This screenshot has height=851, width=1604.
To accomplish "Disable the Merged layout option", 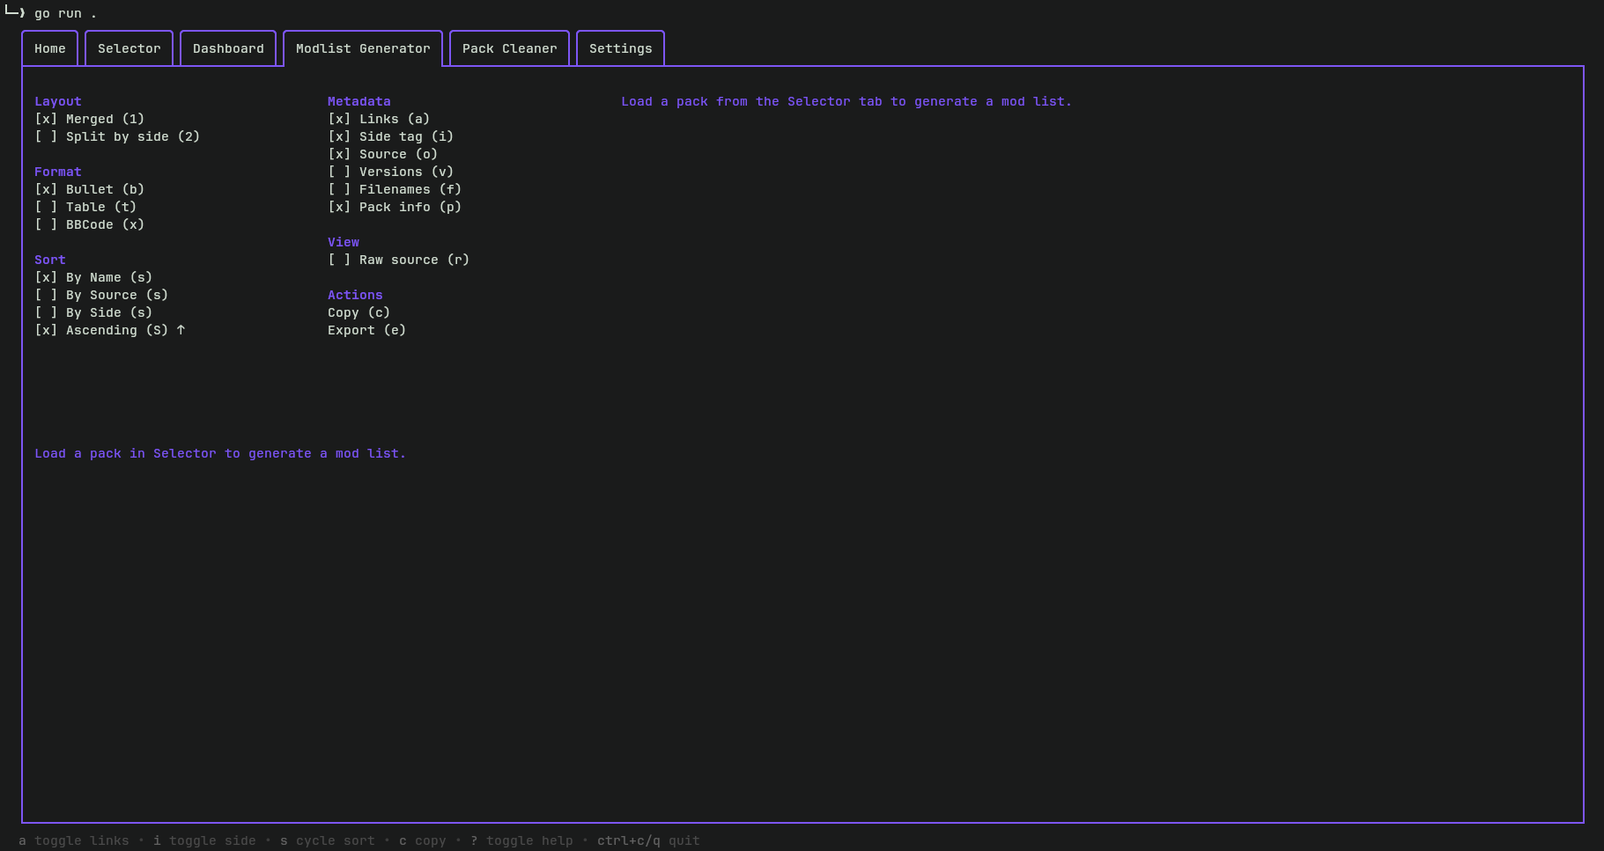I will [x=88, y=119].
